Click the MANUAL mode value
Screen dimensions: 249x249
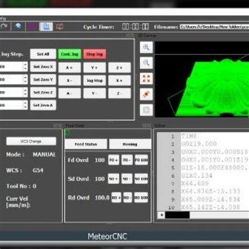45,154
